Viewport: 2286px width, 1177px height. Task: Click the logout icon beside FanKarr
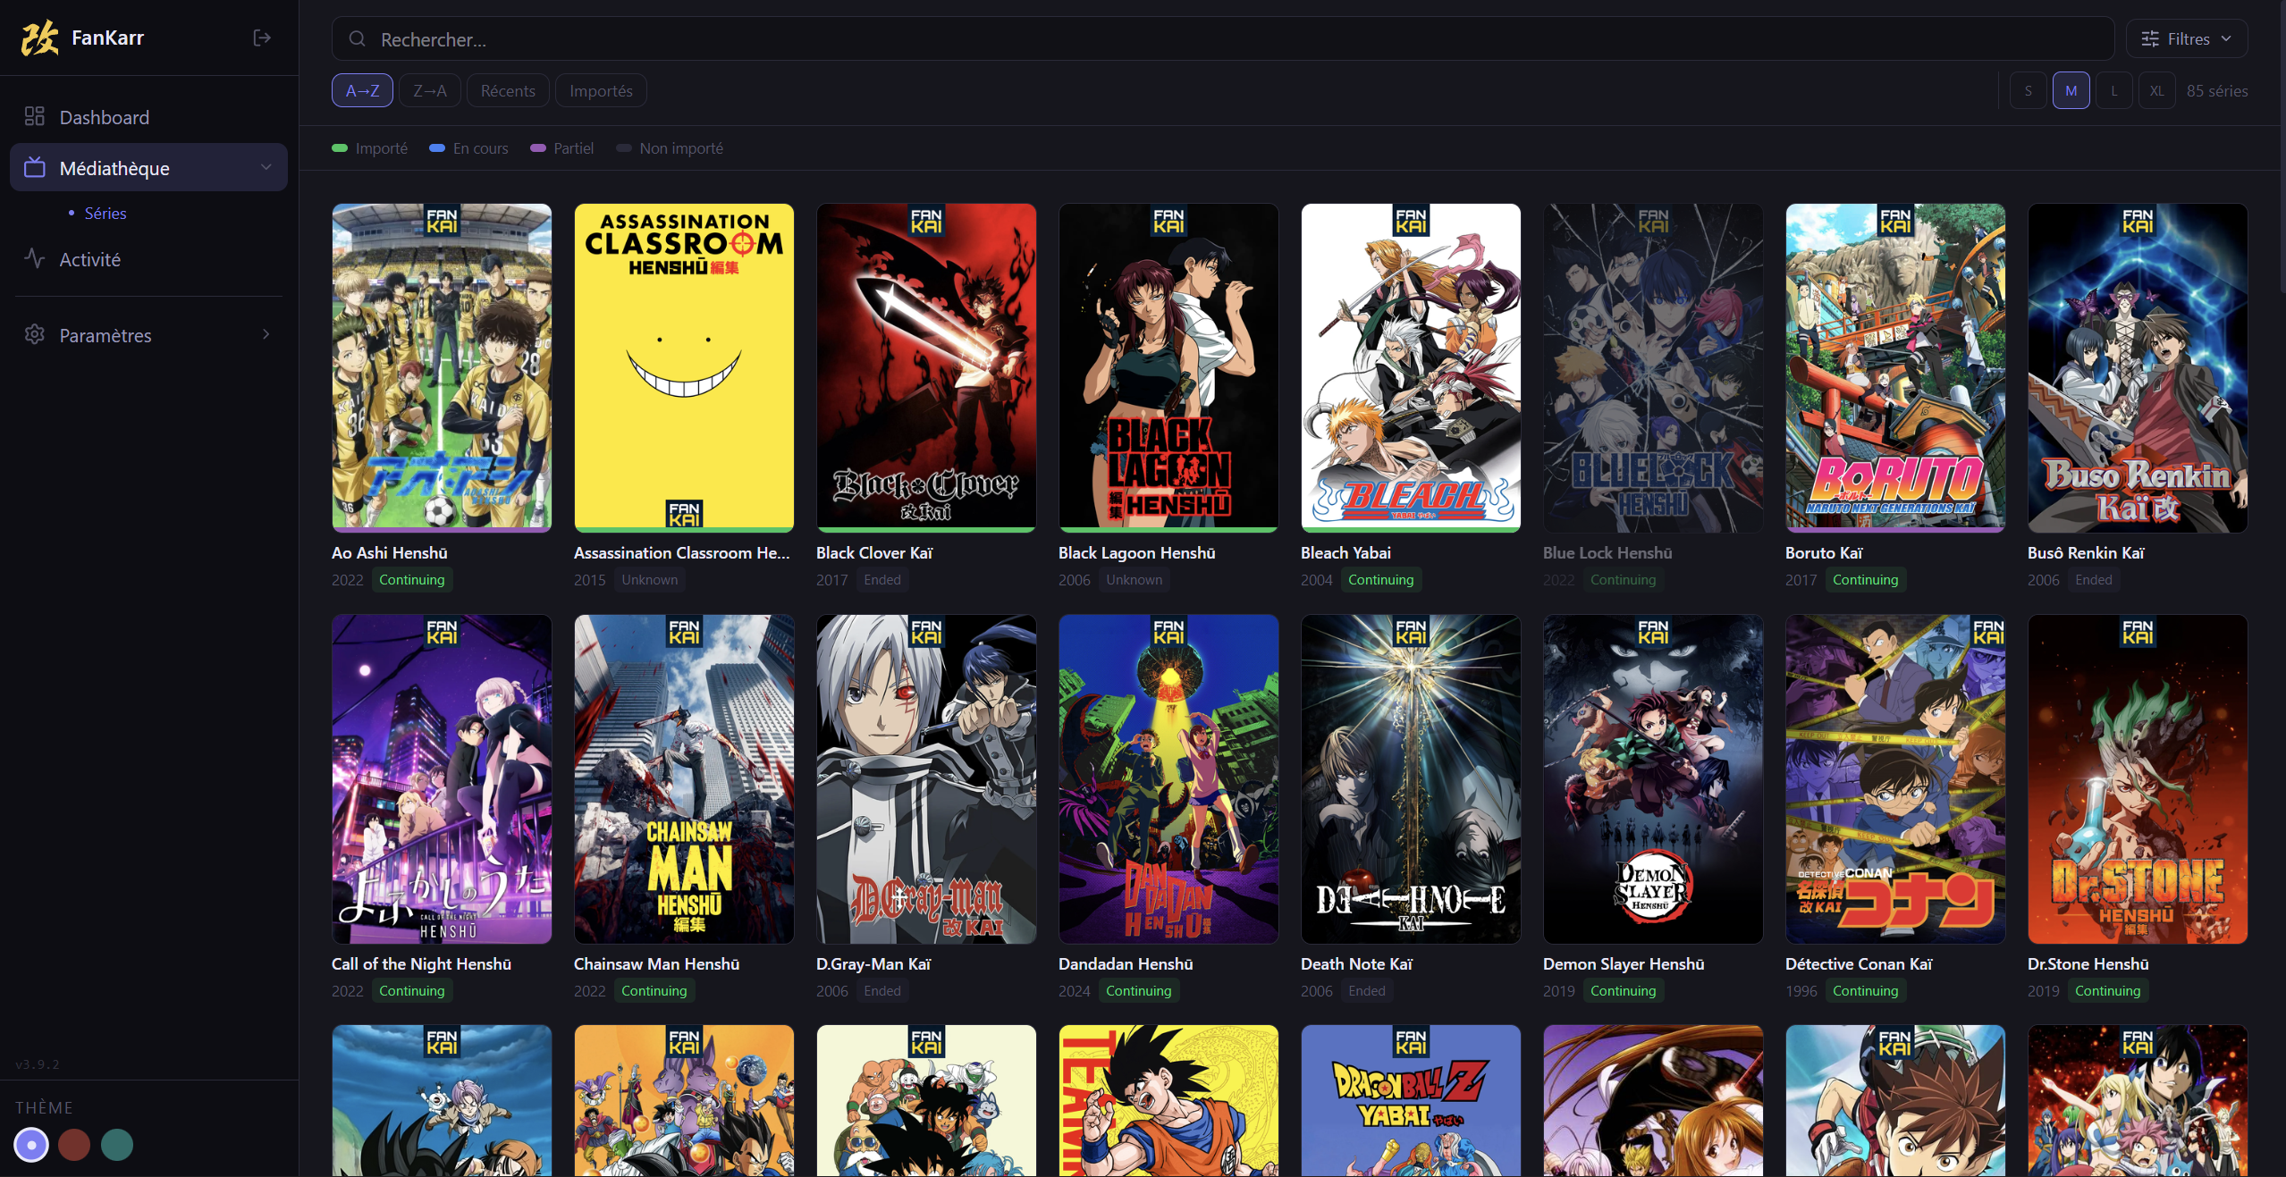click(x=262, y=38)
